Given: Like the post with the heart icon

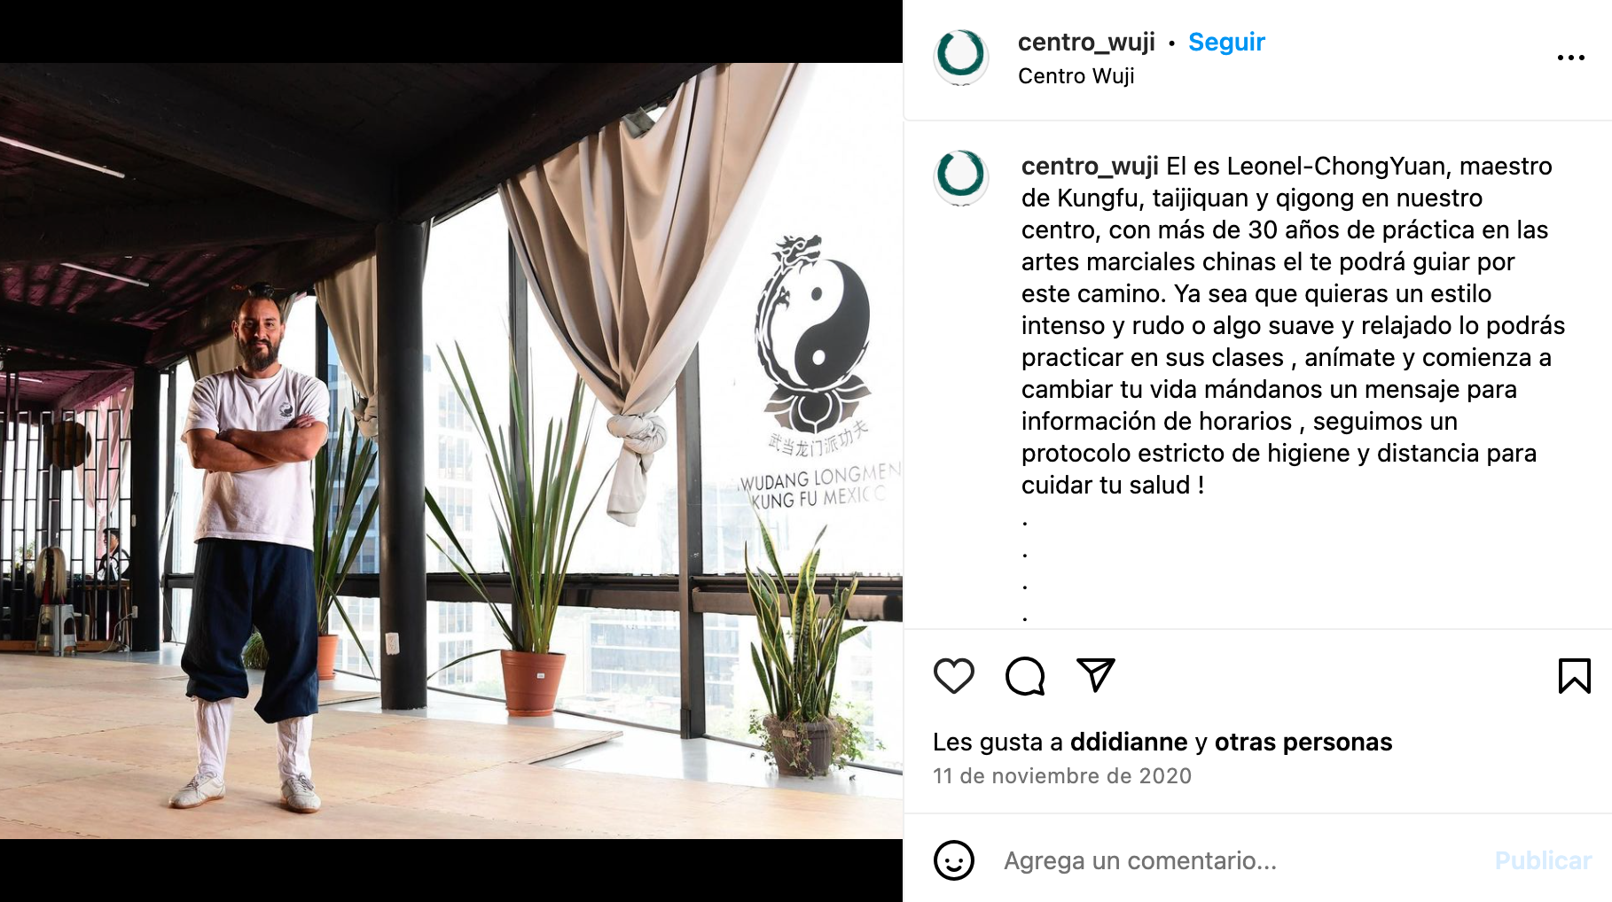Looking at the screenshot, I should click(954, 676).
